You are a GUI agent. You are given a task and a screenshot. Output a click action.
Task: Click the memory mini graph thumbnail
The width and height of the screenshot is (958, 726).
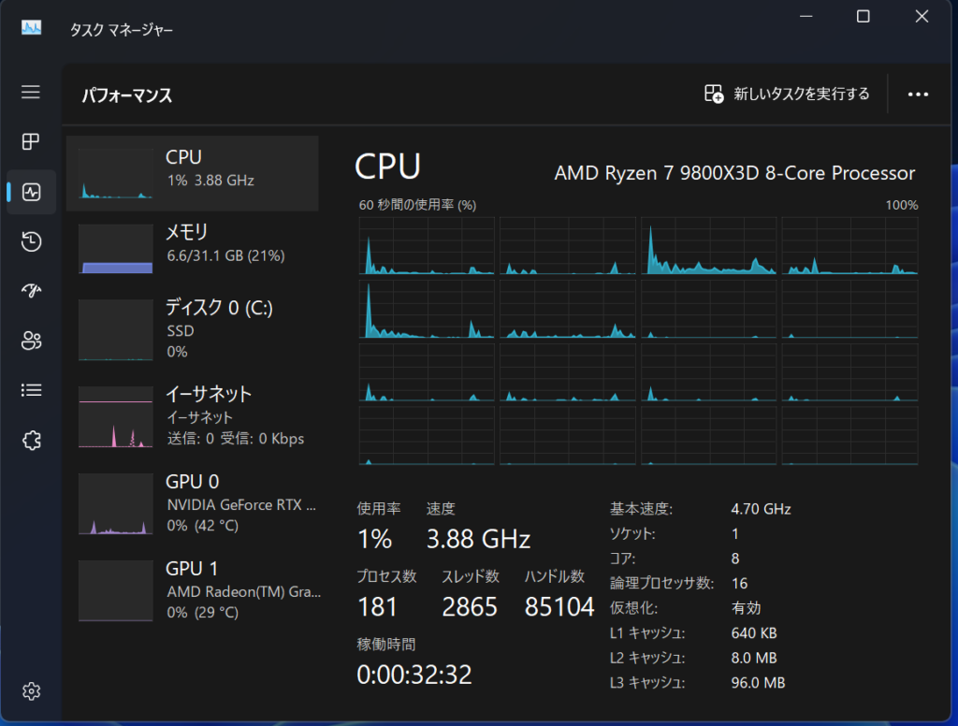[x=115, y=248]
